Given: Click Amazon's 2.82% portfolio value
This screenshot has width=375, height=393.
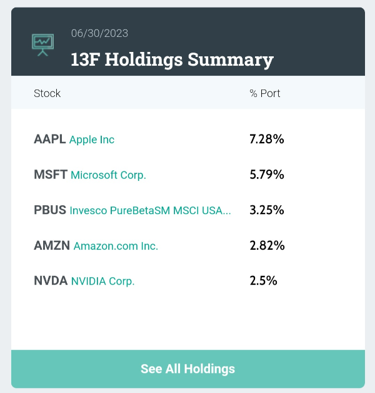Looking at the screenshot, I should pyautogui.click(x=267, y=245).
